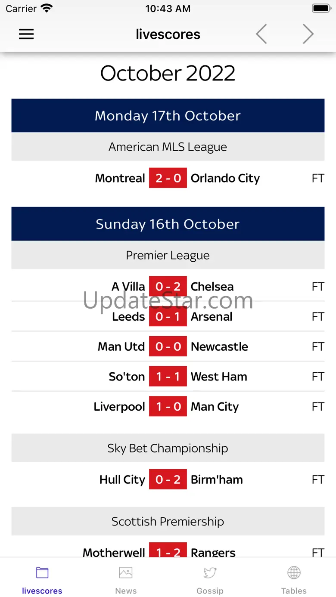Image resolution: width=336 pixels, height=597 pixels.
Task: Open the Scottish Premiership section
Action: click(x=168, y=522)
